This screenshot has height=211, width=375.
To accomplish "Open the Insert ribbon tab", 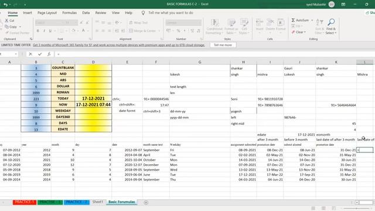I will click(x=28, y=13).
